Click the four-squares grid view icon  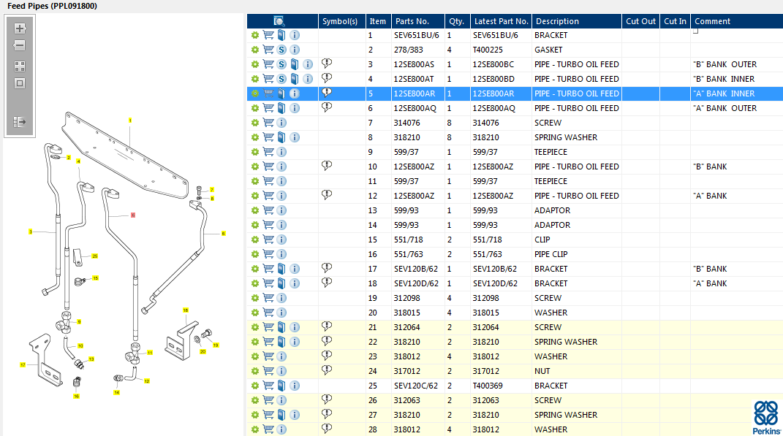click(20, 66)
